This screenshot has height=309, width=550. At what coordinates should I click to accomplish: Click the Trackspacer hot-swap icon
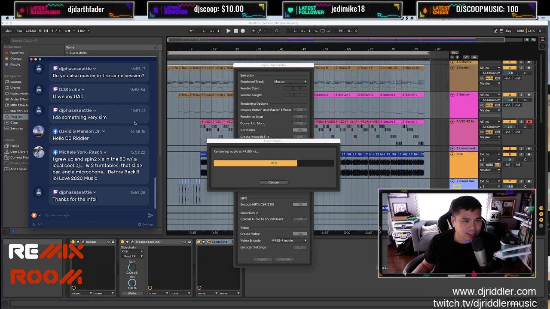tap(185, 242)
